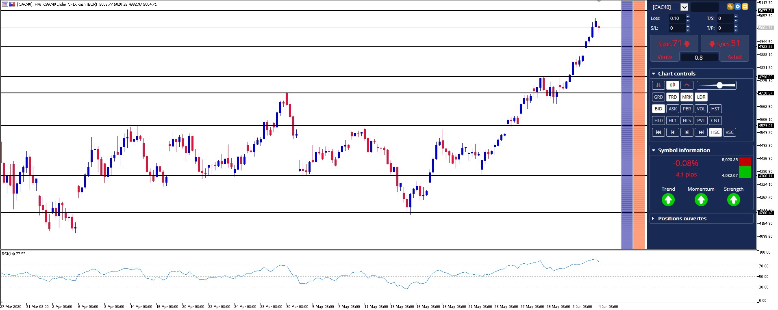Image resolution: width=778 pixels, height=310 pixels.
Task: Click the Lots input field
Action: (x=676, y=18)
